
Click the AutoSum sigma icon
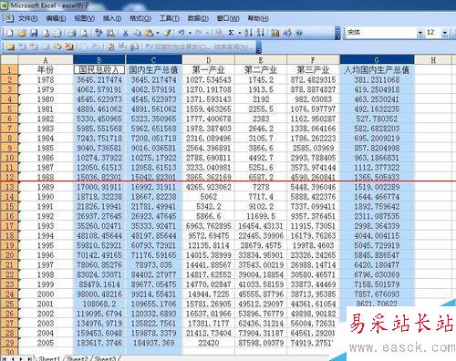pyautogui.click(x=231, y=33)
